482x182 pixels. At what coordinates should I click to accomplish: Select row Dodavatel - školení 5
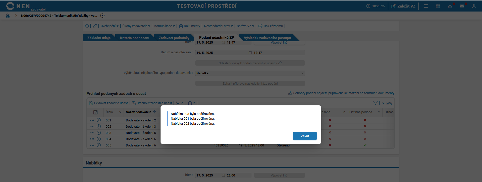[141, 133]
